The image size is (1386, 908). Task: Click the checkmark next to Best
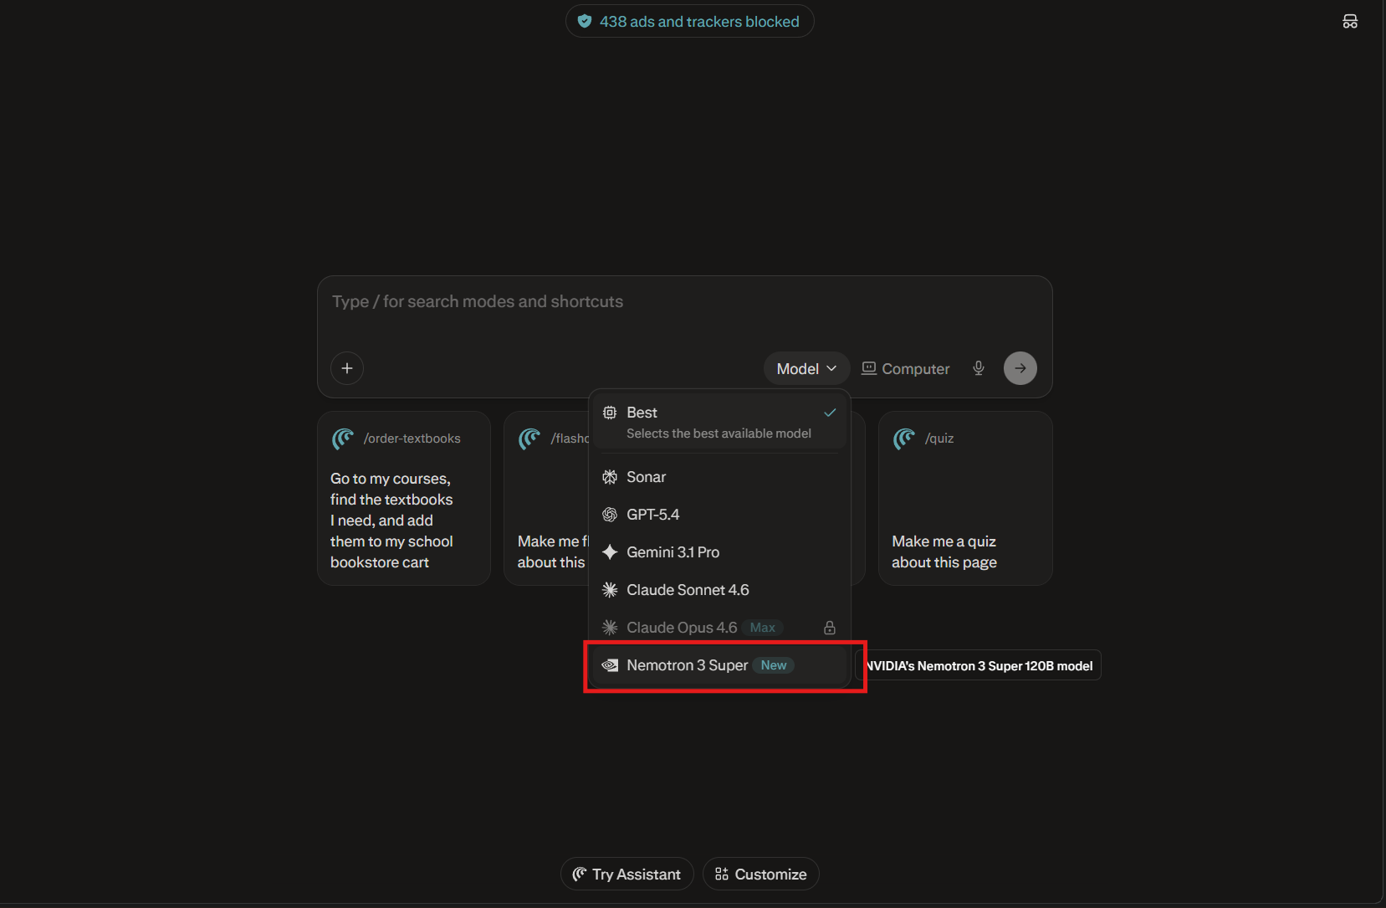(x=830, y=413)
